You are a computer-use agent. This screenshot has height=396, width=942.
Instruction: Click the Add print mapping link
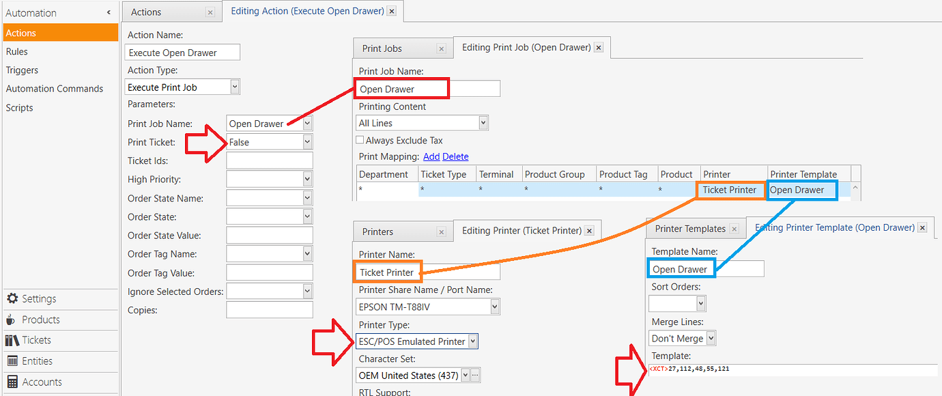[x=431, y=156]
